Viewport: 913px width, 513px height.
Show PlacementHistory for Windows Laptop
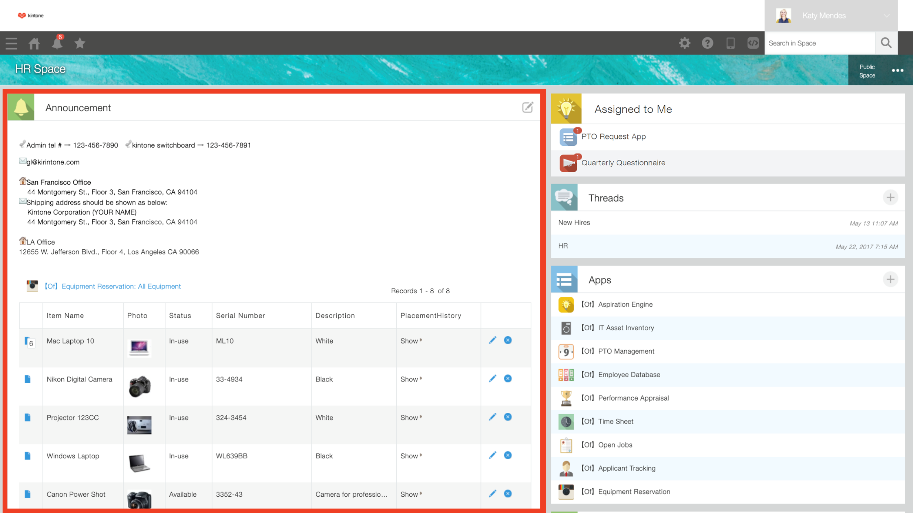click(411, 456)
